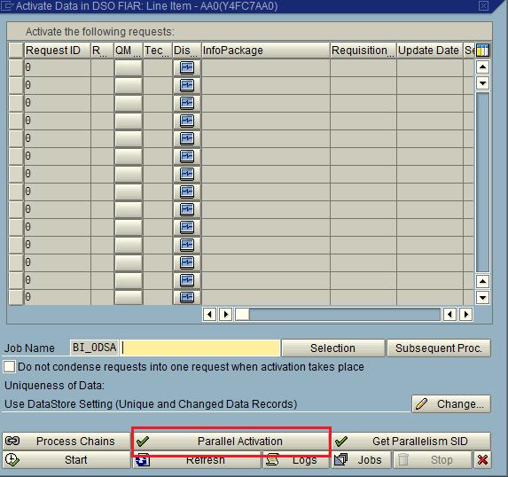This screenshot has width=508, height=477.
Task: Start Parallel Activation
Action: 231,441
